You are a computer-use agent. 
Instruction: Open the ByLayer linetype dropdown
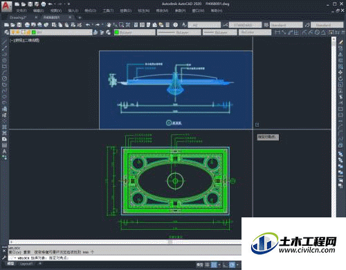point(179,33)
